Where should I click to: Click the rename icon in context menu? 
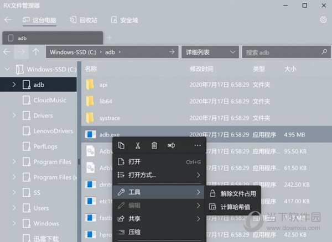pos(172,145)
